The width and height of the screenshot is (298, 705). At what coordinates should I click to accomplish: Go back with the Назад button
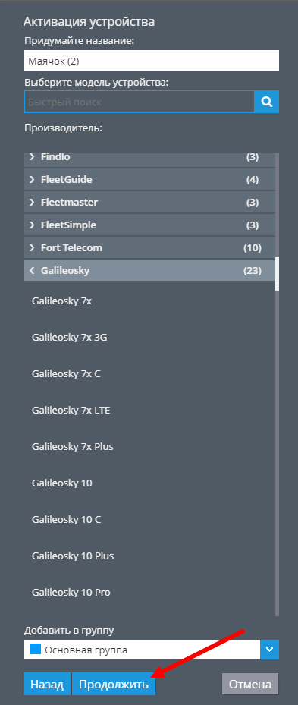[x=47, y=685]
